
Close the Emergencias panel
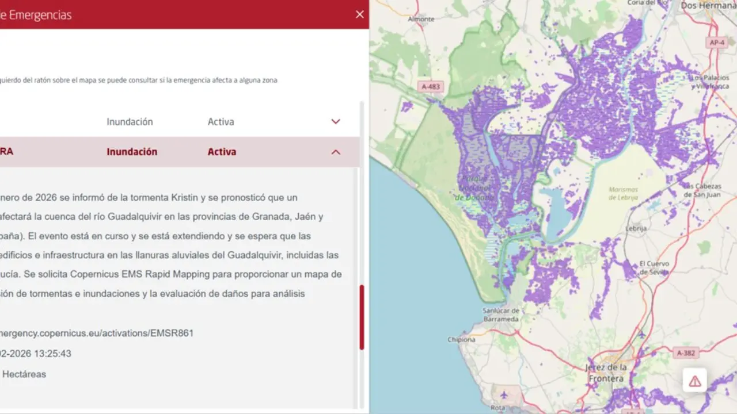coord(359,14)
